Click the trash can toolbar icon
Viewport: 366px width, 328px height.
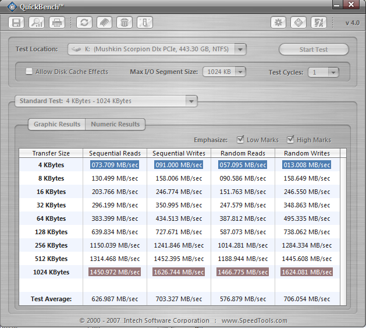point(124,23)
